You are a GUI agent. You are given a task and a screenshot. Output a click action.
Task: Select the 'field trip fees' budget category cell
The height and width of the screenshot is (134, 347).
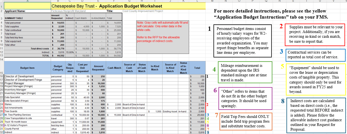coord(58,125)
